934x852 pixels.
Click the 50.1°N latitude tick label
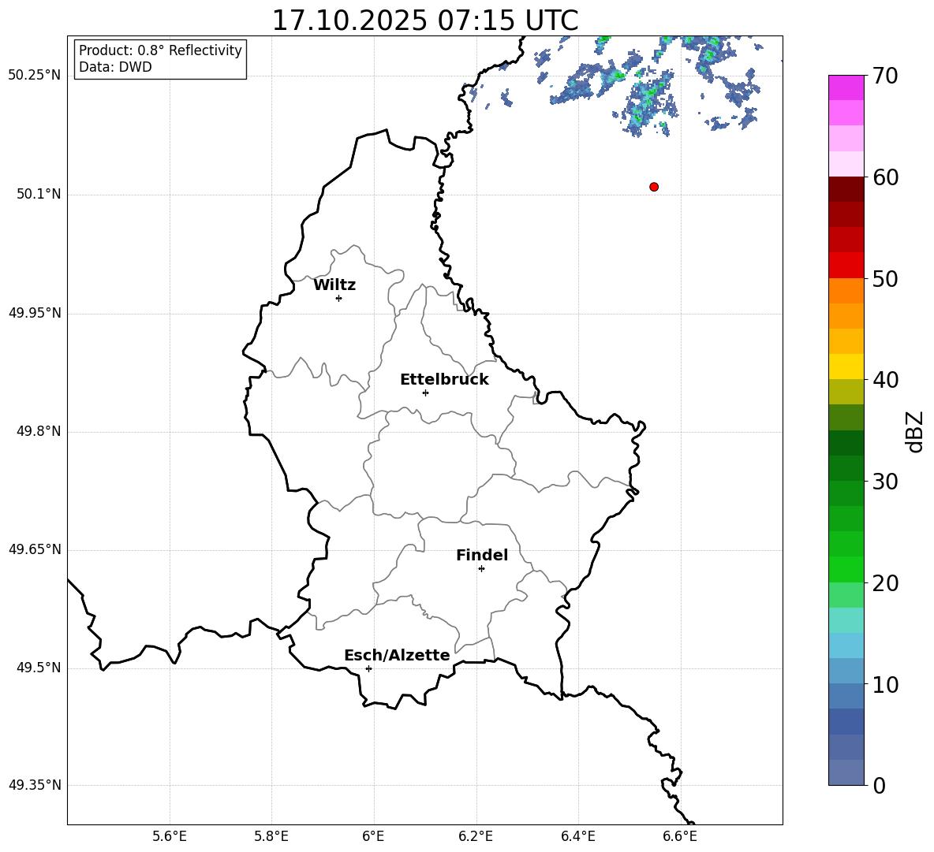pyautogui.click(x=39, y=194)
